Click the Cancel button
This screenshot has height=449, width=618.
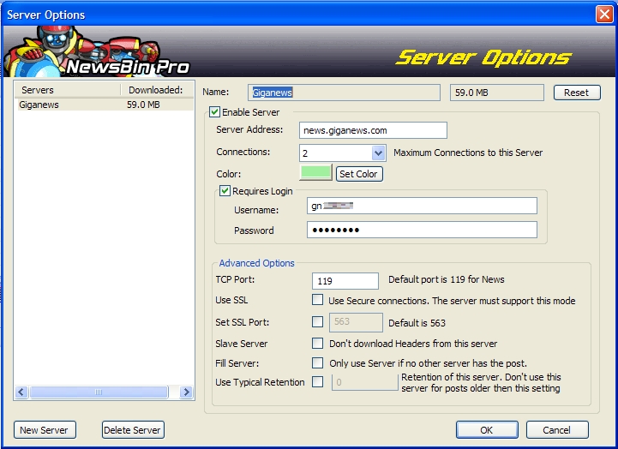tap(557, 429)
